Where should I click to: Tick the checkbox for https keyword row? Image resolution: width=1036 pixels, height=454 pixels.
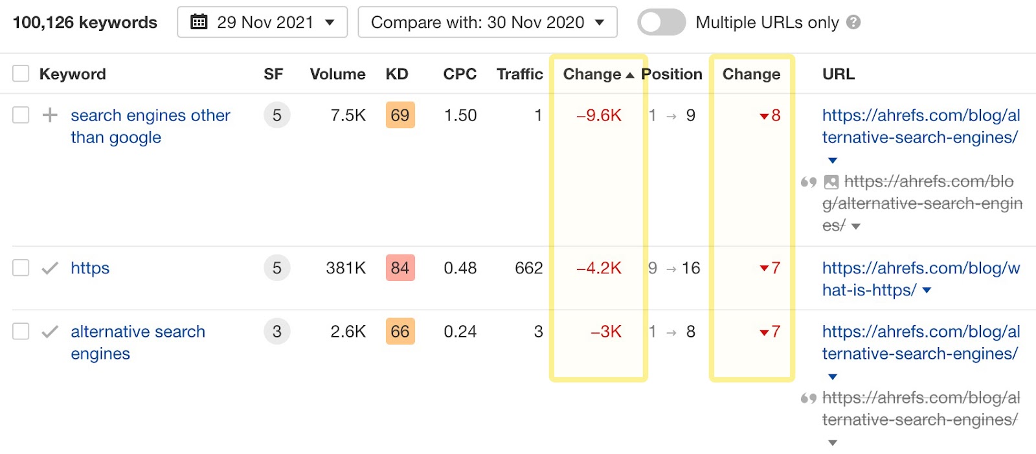pos(21,268)
